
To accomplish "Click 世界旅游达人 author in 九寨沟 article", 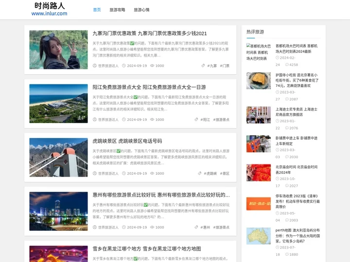I will tap(108, 65).
